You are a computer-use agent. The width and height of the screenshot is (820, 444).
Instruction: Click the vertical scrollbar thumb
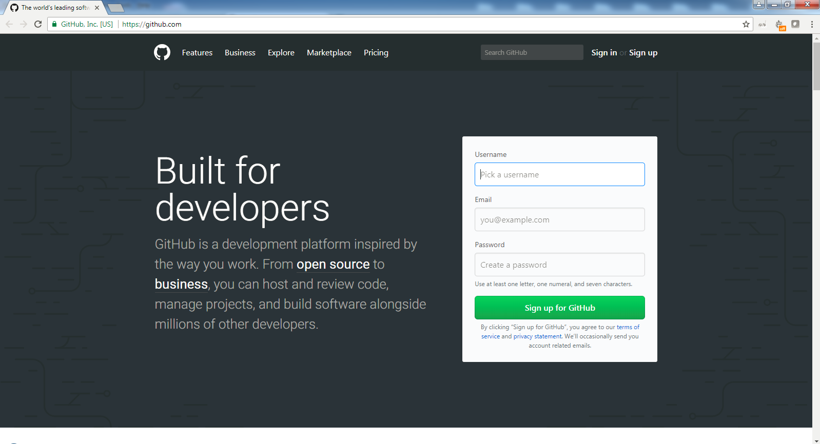816,67
